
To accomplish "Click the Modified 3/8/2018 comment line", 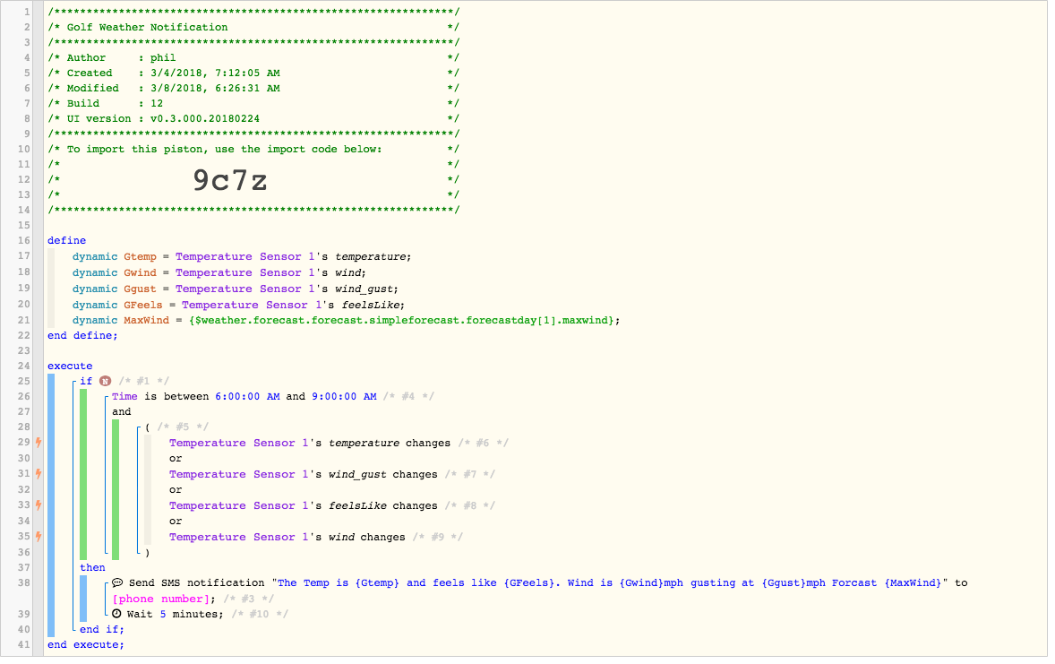I will click(x=253, y=88).
